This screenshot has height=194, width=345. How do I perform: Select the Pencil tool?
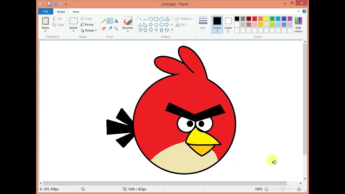click(x=103, y=21)
